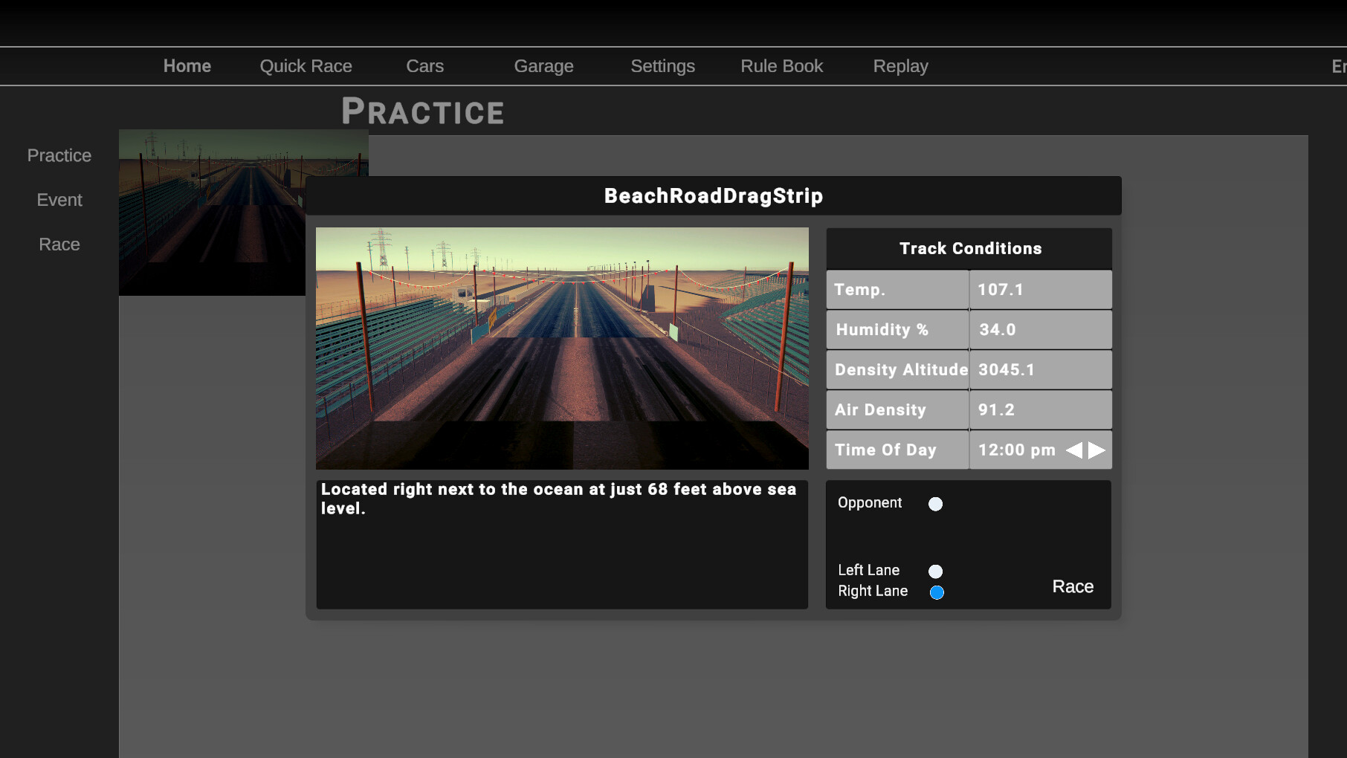This screenshot has height=758, width=1347.
Task: Open the Rule Book
Action: [x=781, y=66]
